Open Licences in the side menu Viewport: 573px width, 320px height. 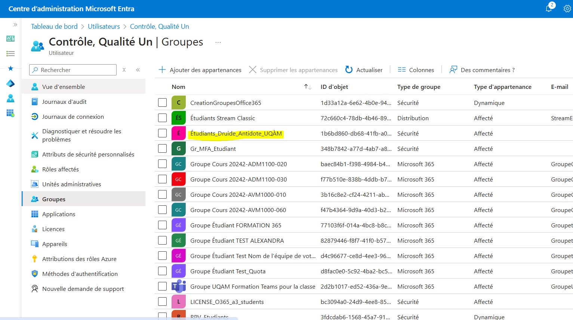click(53, 229)
